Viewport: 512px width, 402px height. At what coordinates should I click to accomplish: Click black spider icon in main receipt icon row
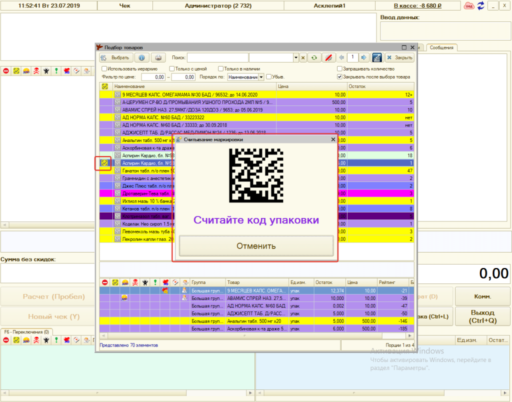coord(46,71)
